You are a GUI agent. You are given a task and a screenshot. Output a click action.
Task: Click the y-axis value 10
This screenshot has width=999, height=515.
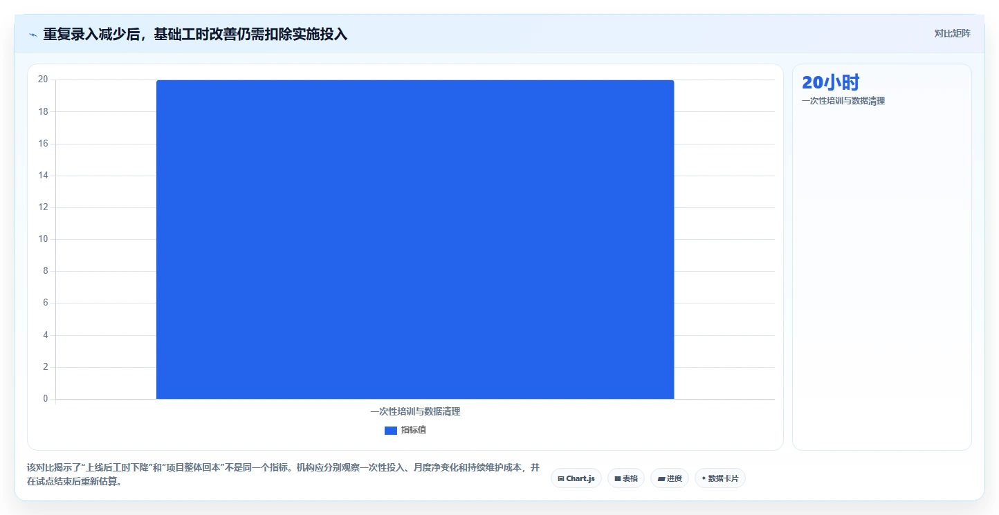[x=43, y=239]
